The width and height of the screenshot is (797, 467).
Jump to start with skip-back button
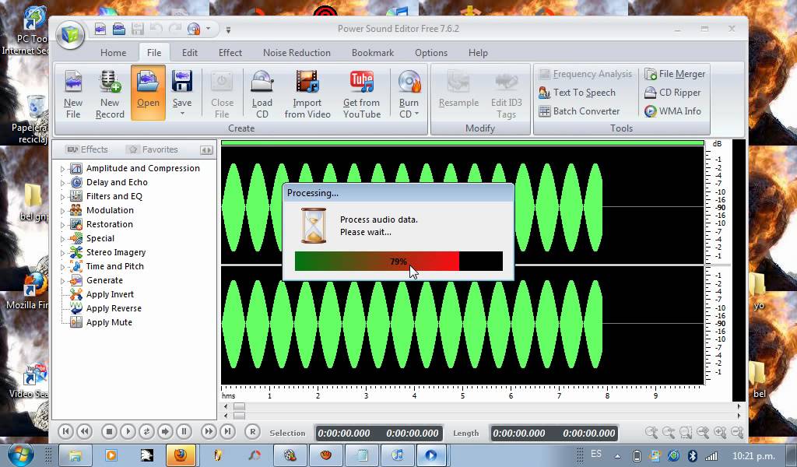pyautogui.click(x=65, y=431)
